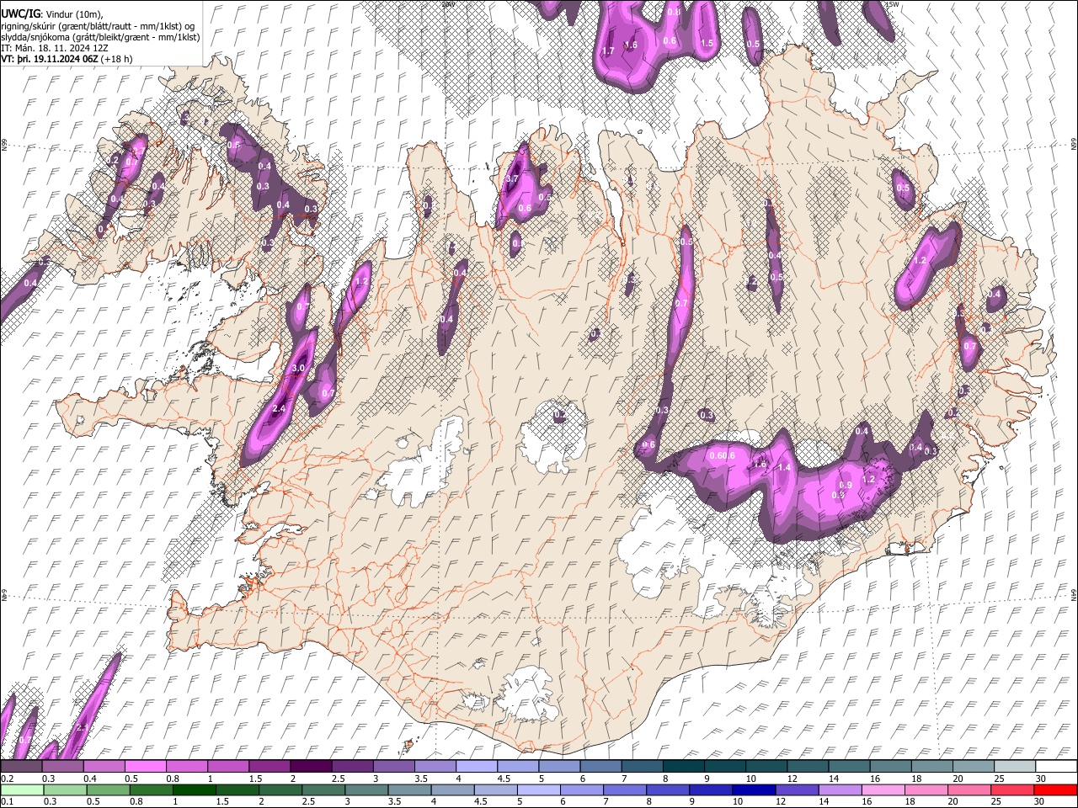Click the valid time line 'VT: þri. 19.11.2024 06Z'
The height and width of the screenshot is (808, 1078).
click(x=49, y=59)
